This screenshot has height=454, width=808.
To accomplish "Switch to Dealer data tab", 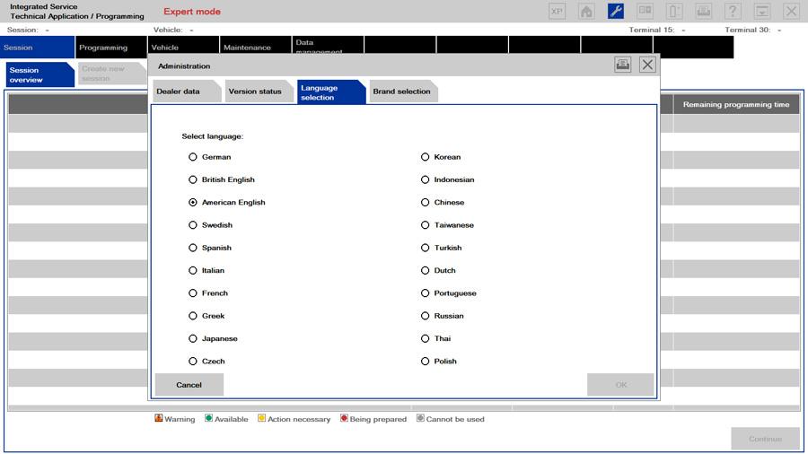I will 187,92.
